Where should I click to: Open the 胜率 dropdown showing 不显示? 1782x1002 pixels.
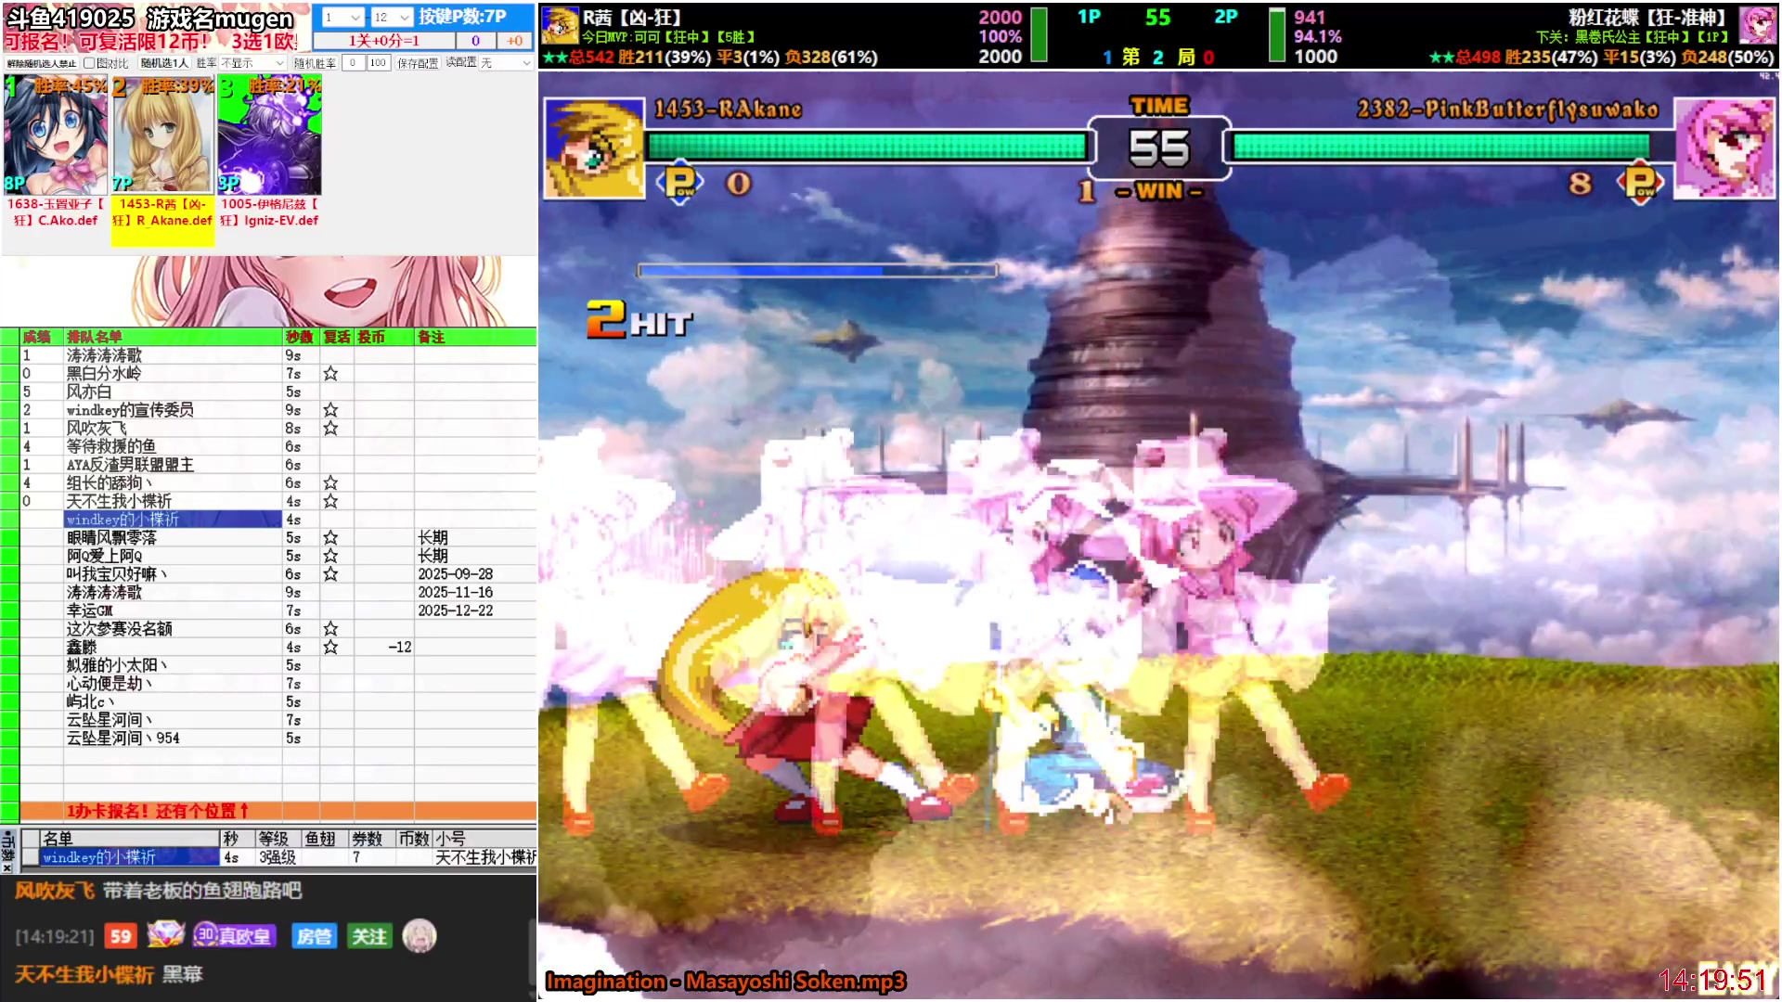tap(252, 63)
